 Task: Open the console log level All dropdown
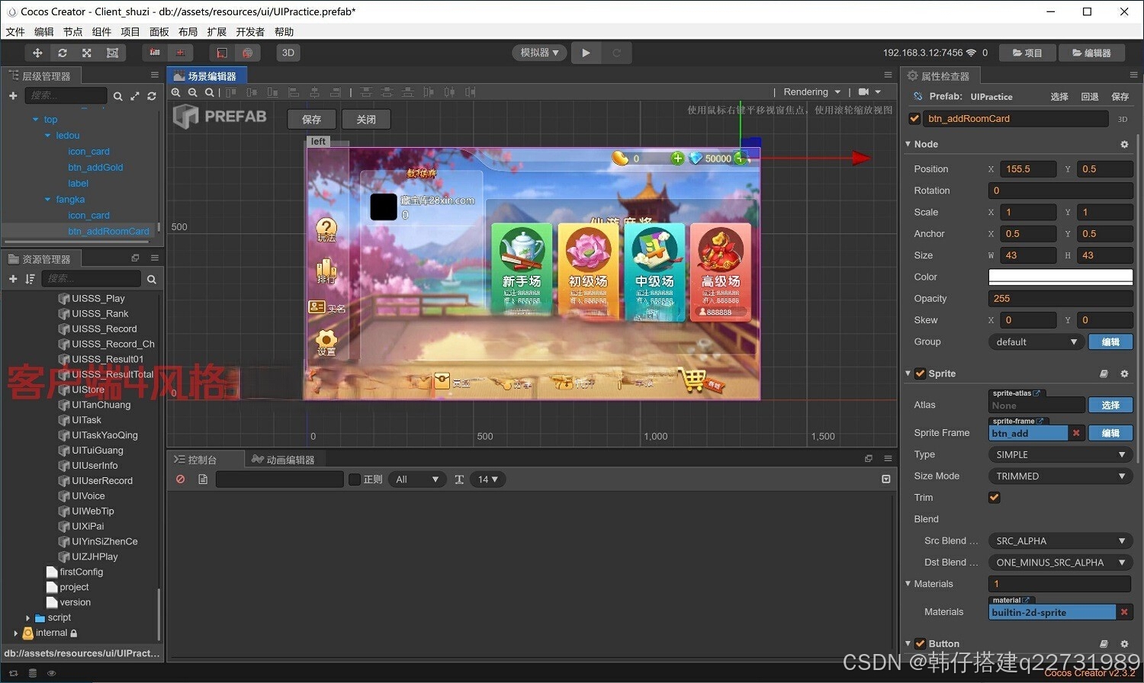pyautogui.click(x=416, y=479)
